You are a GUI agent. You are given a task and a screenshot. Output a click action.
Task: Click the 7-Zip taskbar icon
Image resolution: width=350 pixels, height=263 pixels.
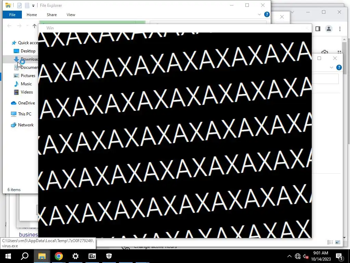coord(92,256)
